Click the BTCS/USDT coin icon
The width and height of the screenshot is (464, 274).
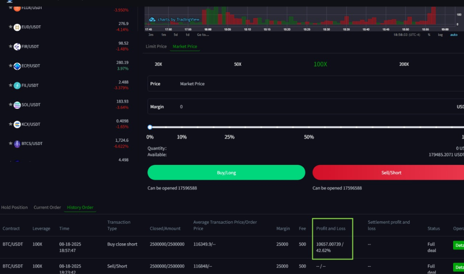[x=17, y=144]
